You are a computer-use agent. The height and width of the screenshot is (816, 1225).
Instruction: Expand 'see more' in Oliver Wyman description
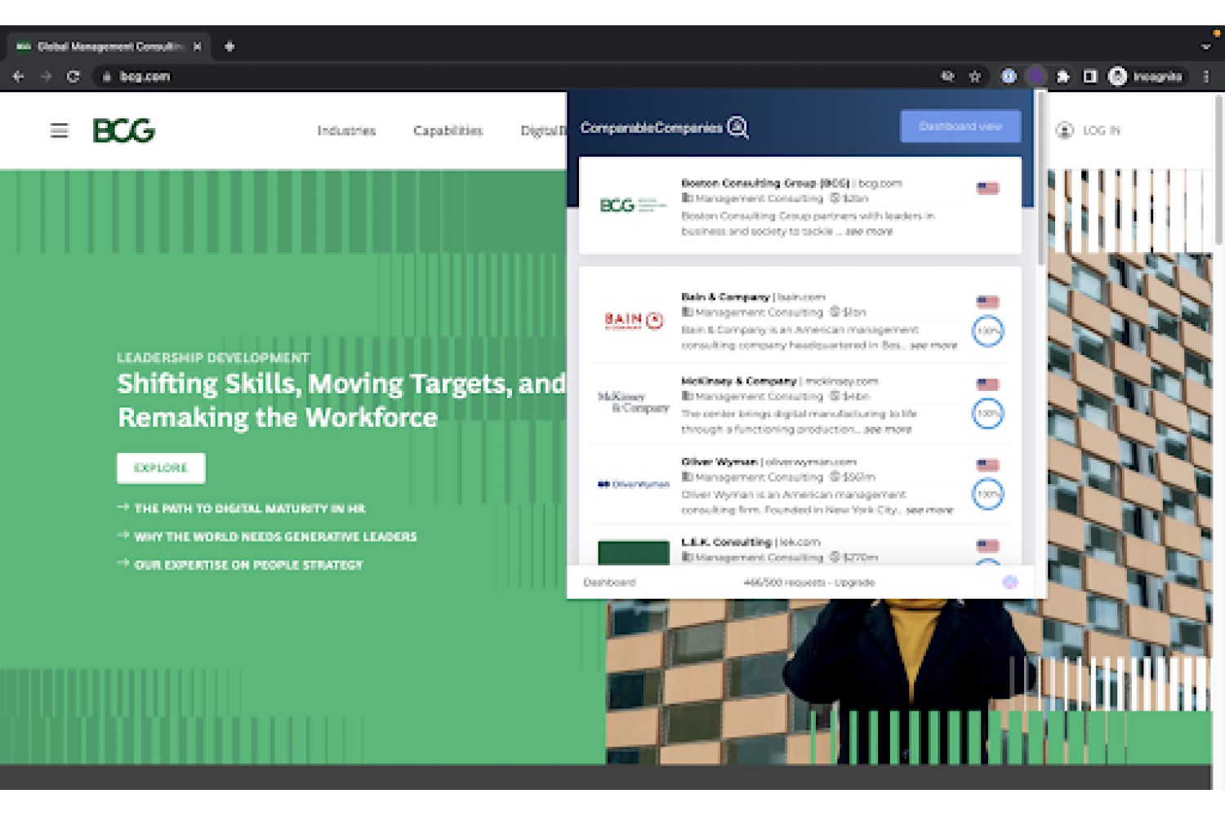(x=929, y=510)
